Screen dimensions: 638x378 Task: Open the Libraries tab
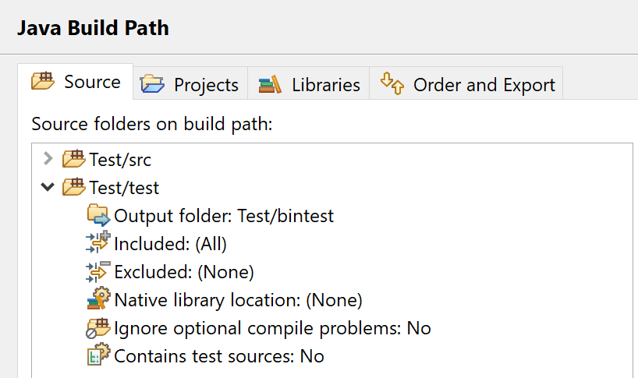point(308,84)
